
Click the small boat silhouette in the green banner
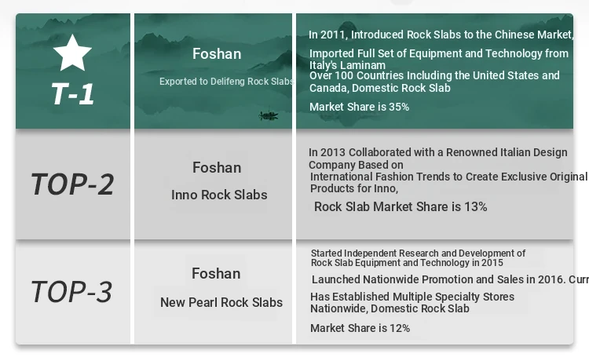click(269, 115)
